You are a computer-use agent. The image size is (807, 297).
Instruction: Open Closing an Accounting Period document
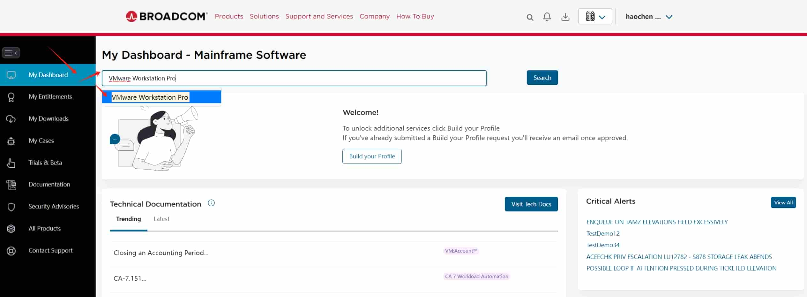(161, 253)
